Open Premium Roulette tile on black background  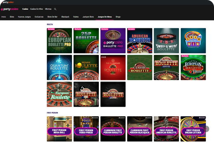click(113, 94)
